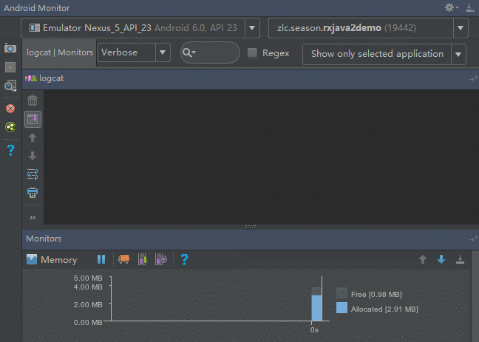Open help via blue question mark in sidebar

pyautogui.click(x=10, y=150)
